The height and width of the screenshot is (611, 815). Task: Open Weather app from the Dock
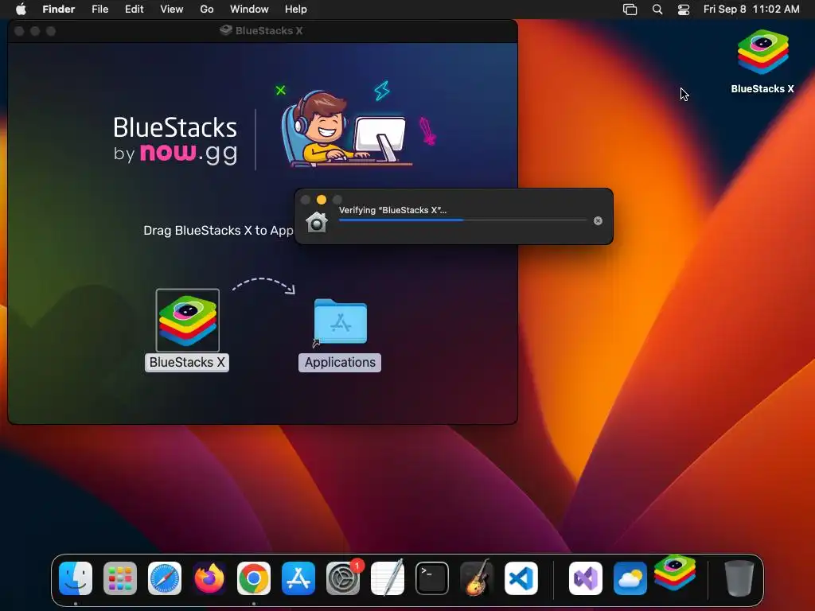(x=630, y=578)
